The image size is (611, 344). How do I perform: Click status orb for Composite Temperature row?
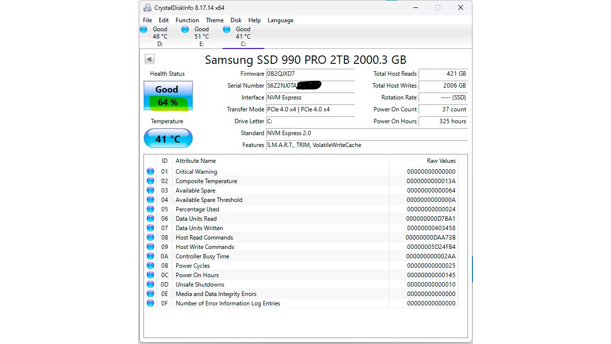(x=150, y=181)
